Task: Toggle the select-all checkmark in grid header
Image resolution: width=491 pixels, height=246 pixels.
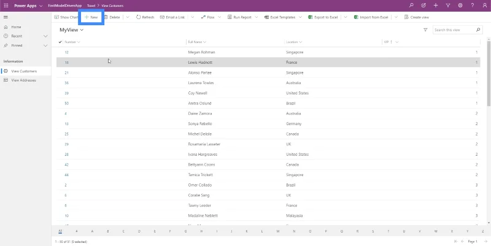Action: 60,42
